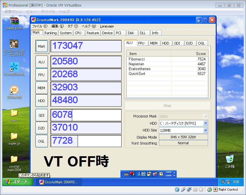The height and width of the screenshot is (195, 246).
Task: Click the Stop button
Action: point(168,105)
